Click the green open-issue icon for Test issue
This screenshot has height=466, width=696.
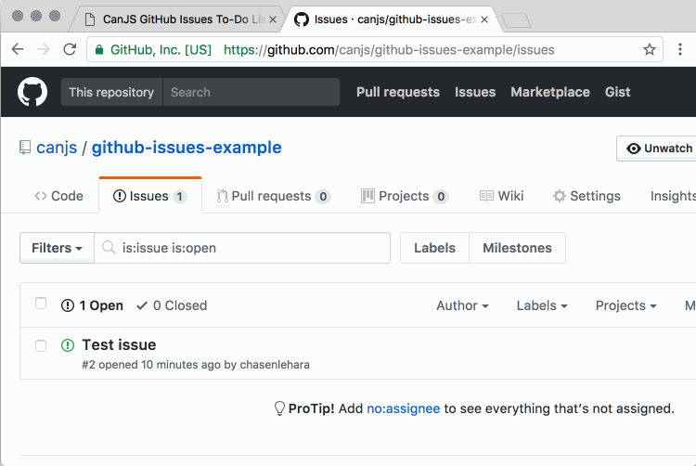(x=68, y=345)
